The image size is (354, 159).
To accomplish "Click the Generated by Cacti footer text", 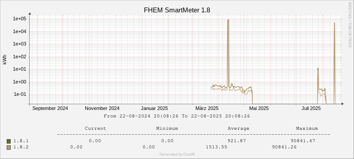I will click(x=177, y=154).
